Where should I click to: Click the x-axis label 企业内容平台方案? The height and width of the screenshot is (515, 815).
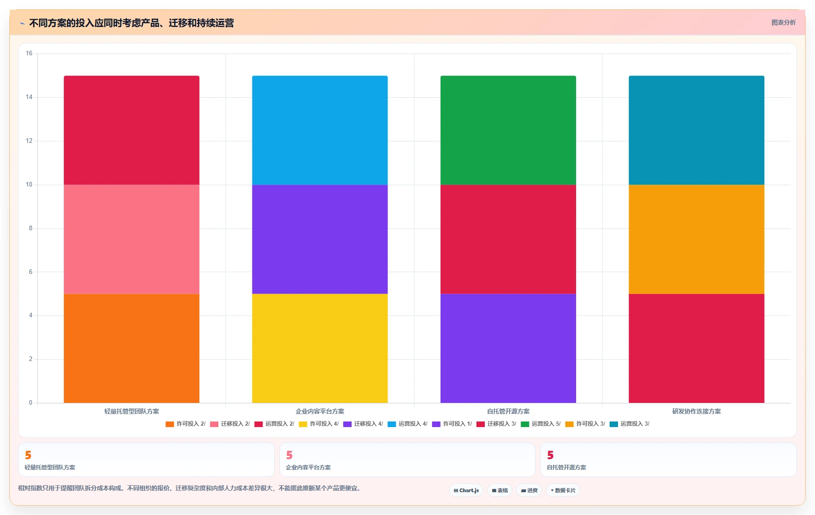pyautogui.click(x=320, y=411)
